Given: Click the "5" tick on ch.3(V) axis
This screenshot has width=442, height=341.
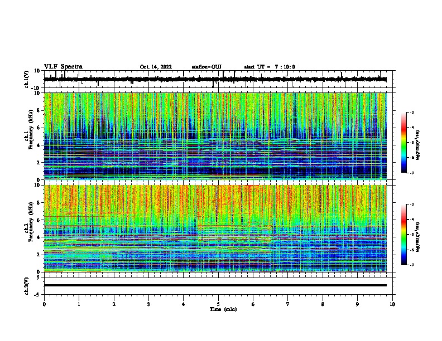Looking at the screenshot, I should (x=39, y=277).
